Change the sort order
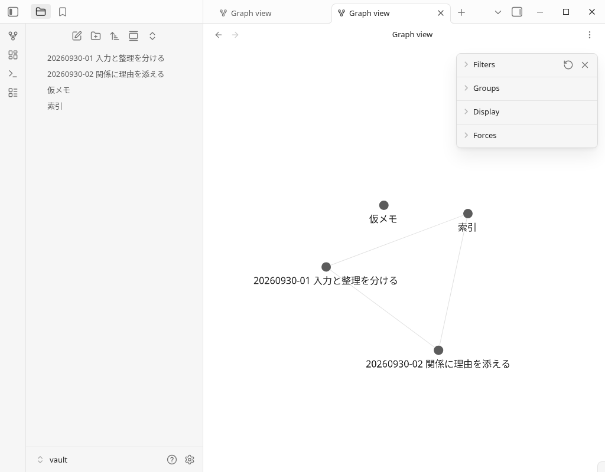Viewport: 605px width, 472px height. click(115, 36)
